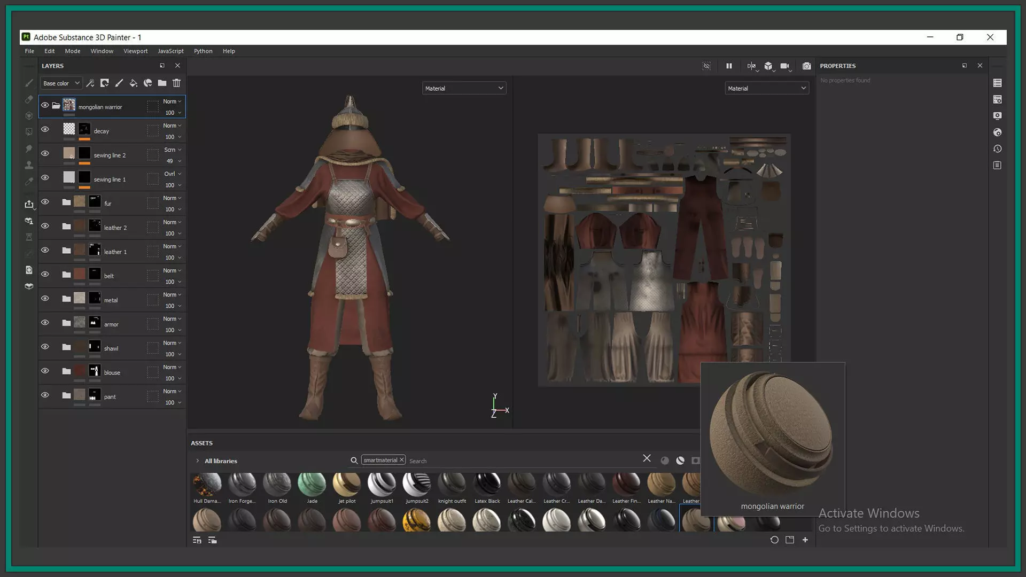Open the Mode menu

pos(73,51)
